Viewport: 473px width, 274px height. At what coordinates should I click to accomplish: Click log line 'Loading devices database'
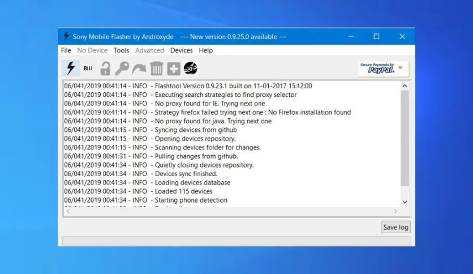pyautogui.click(x=147, y=182)
